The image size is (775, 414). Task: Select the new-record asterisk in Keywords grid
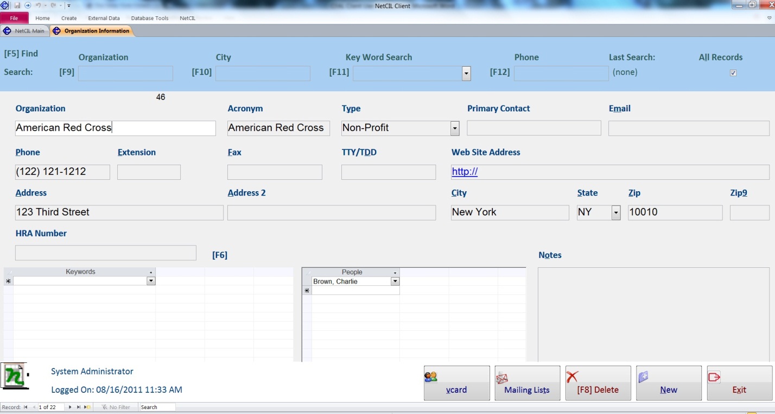pos(8,281)
